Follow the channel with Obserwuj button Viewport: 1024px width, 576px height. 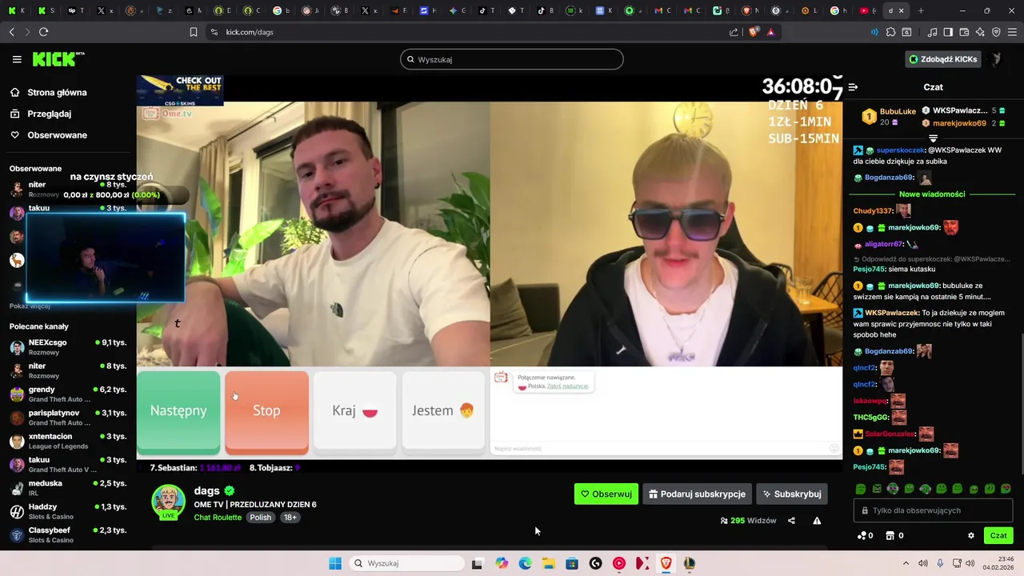coord(606,494)
